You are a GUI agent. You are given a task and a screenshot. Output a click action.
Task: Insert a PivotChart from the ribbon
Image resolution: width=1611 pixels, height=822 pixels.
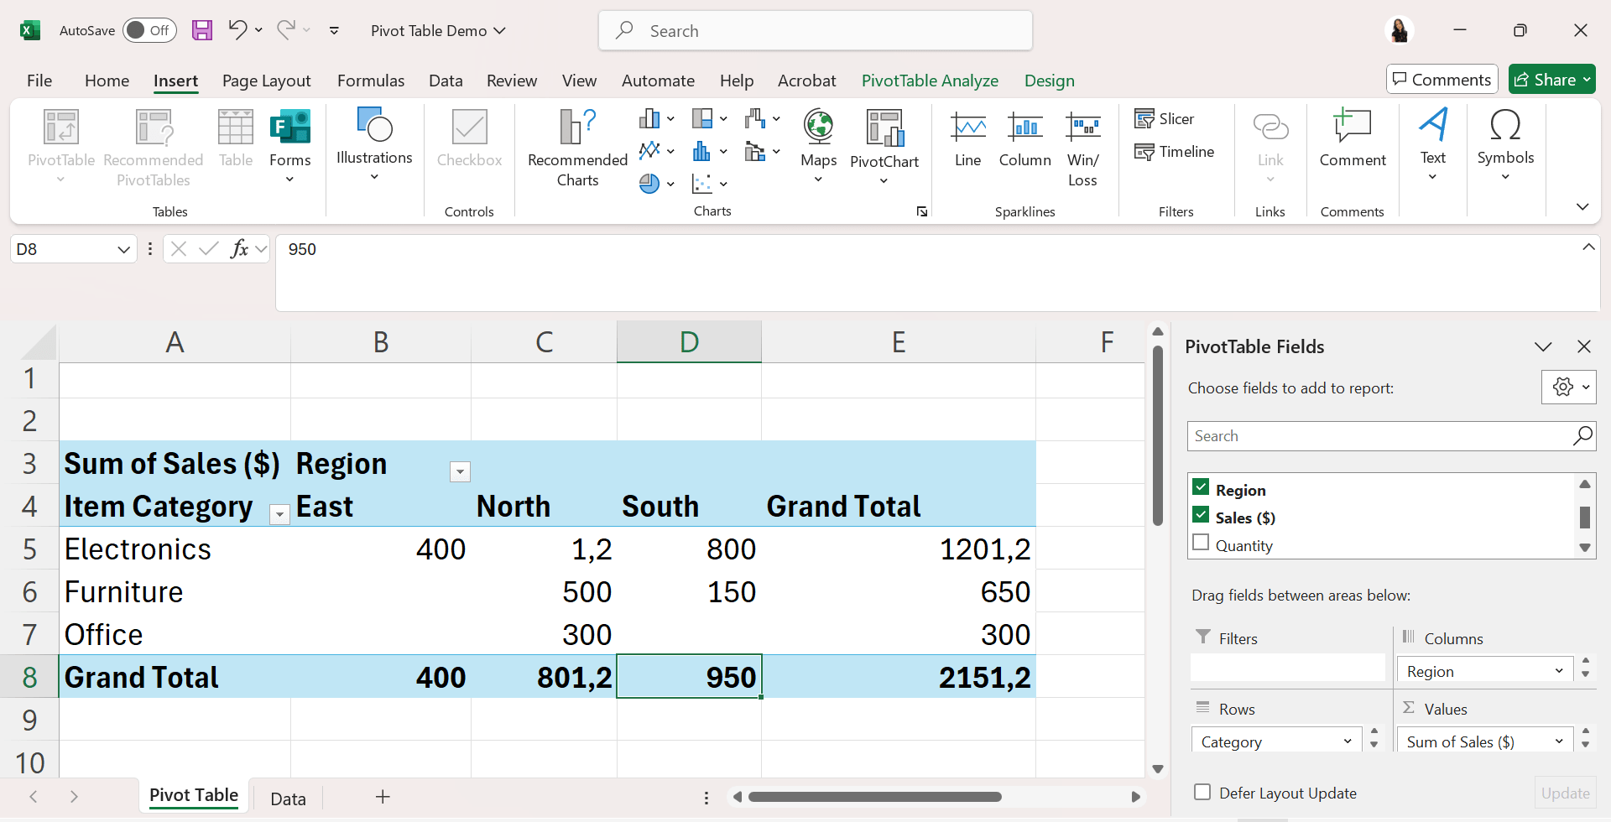pos(884,130)
